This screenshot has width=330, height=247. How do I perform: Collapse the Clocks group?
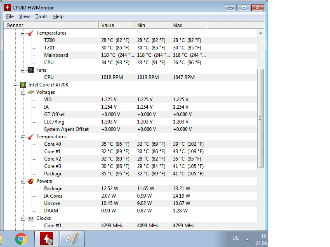coord(23,219)
